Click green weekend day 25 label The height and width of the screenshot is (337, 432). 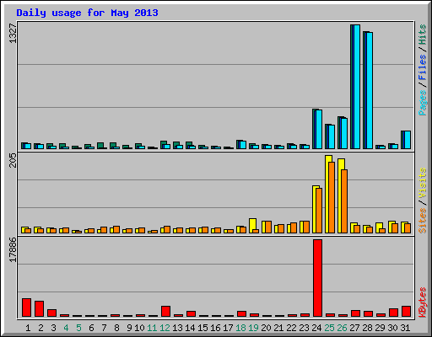tap(329, 328)
